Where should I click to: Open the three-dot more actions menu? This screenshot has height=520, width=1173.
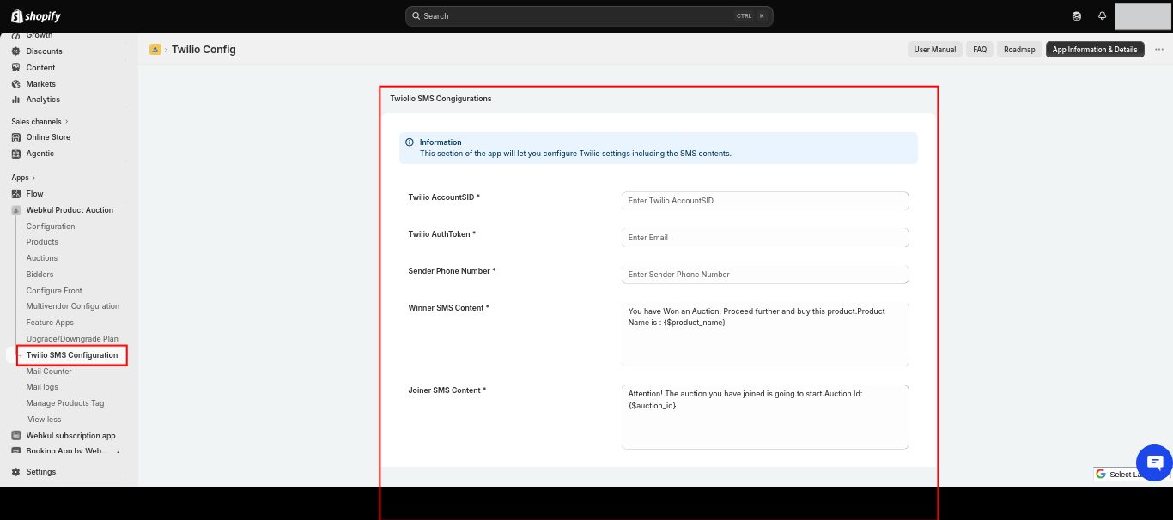click(1159, 50)
